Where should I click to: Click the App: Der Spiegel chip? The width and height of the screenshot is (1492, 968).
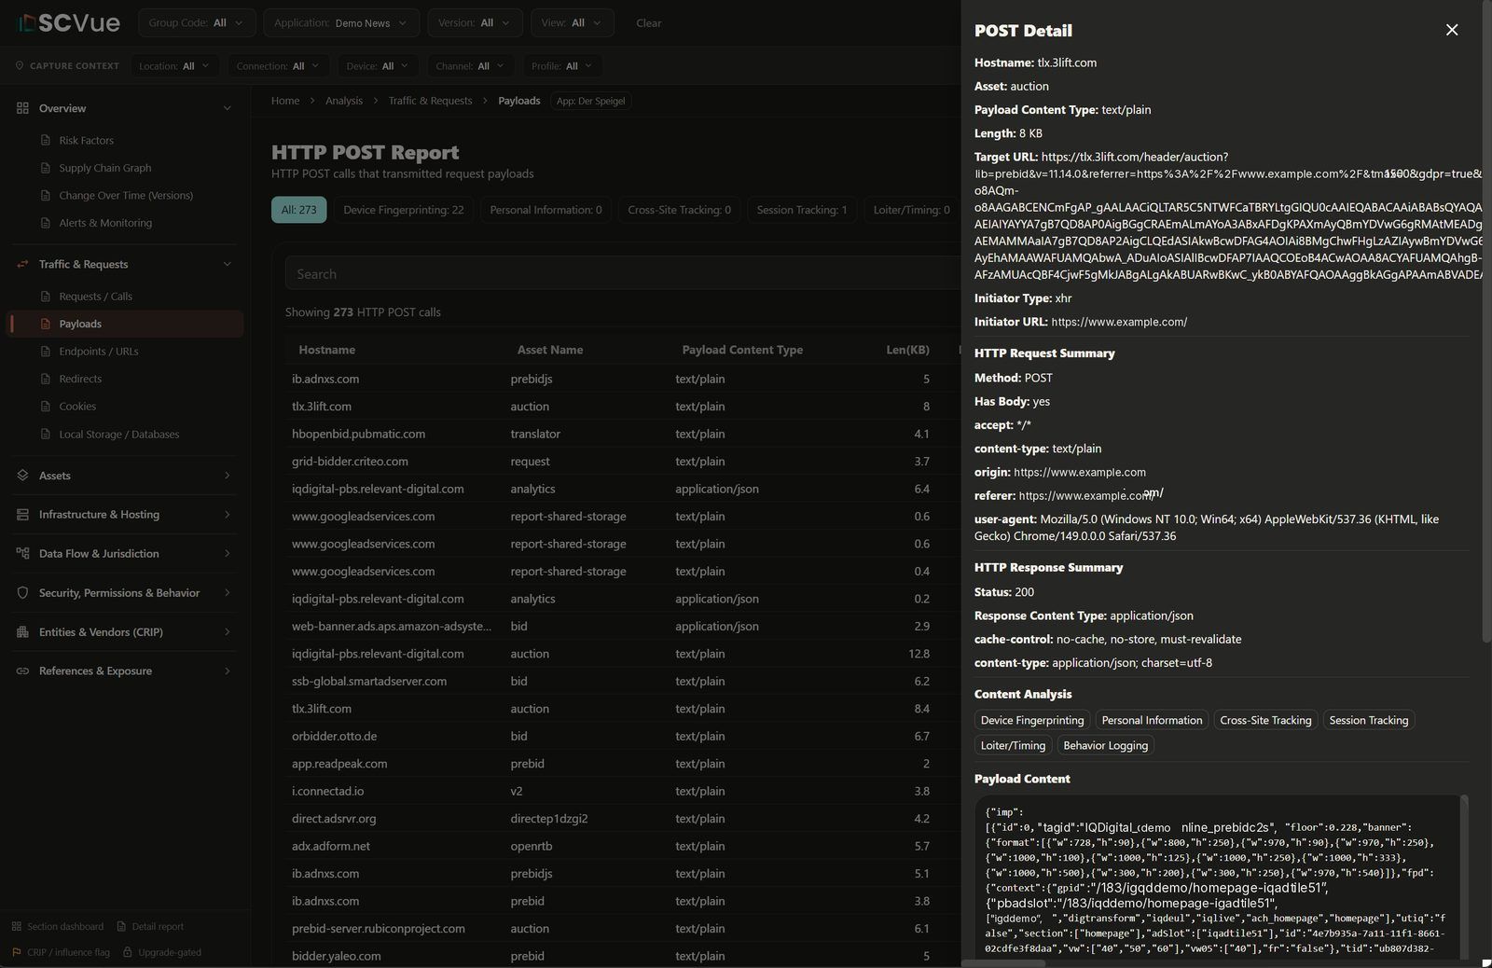(590, 101)
